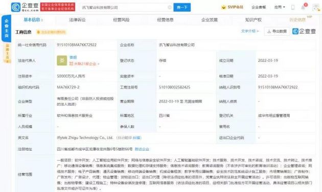This screenshot has height=192, width=322.
Task: Click 成立日期 value 2022-03-19
Action: coord(268,61)
